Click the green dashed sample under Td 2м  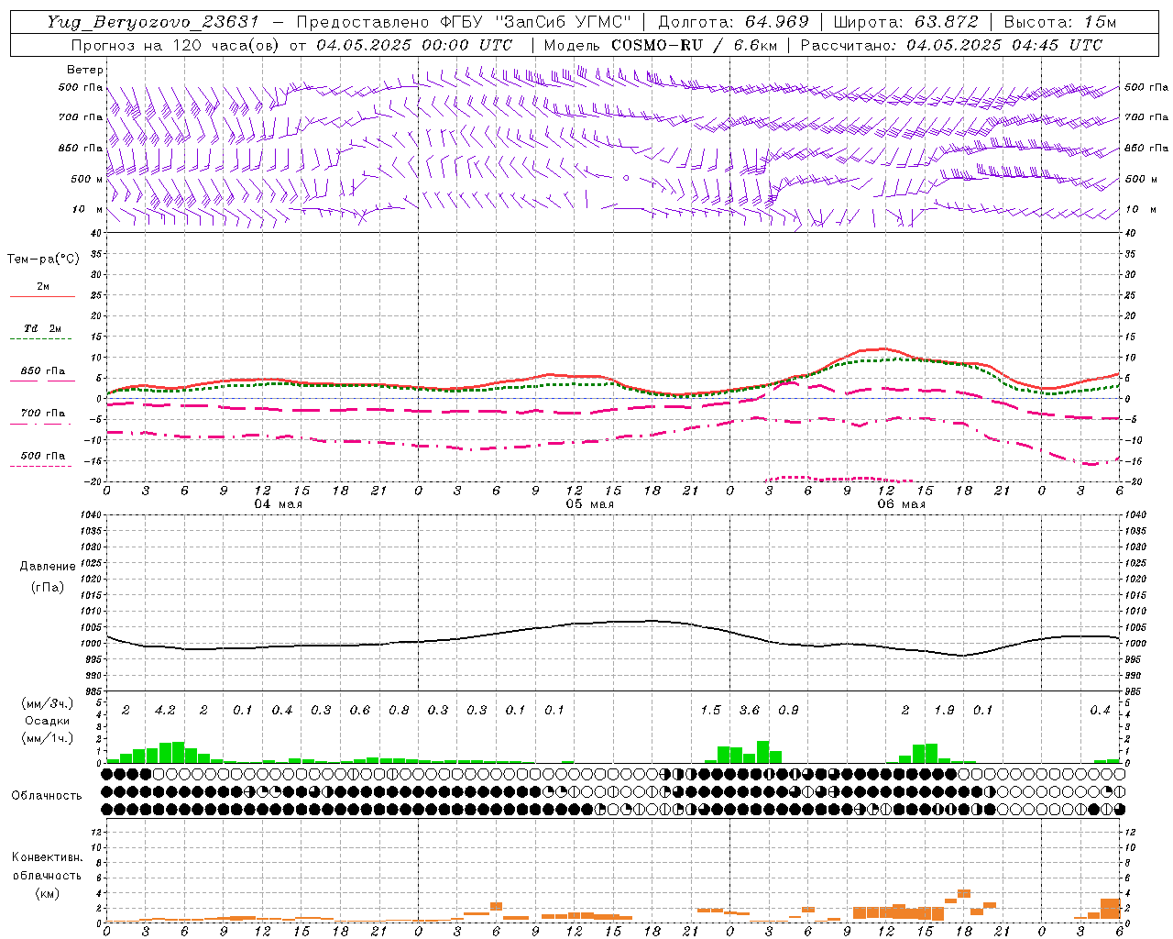[x=42, y=339]
